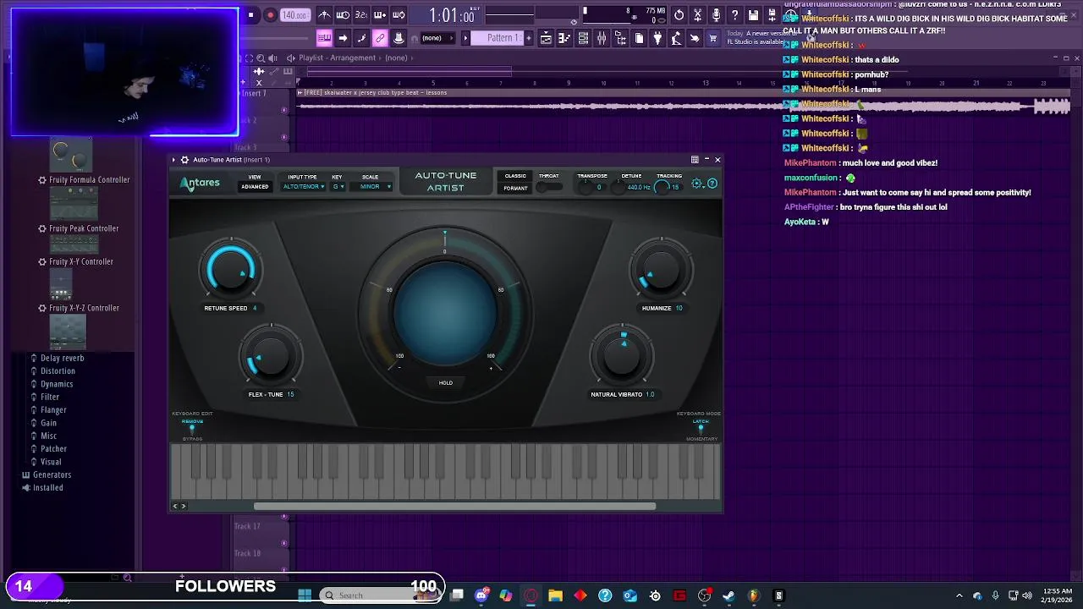Click the stamp tool icon in toolbar

399,38
